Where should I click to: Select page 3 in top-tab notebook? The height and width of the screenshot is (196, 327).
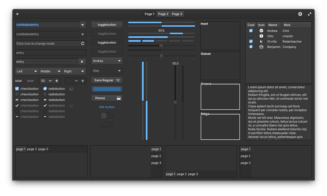click(43, 149)
